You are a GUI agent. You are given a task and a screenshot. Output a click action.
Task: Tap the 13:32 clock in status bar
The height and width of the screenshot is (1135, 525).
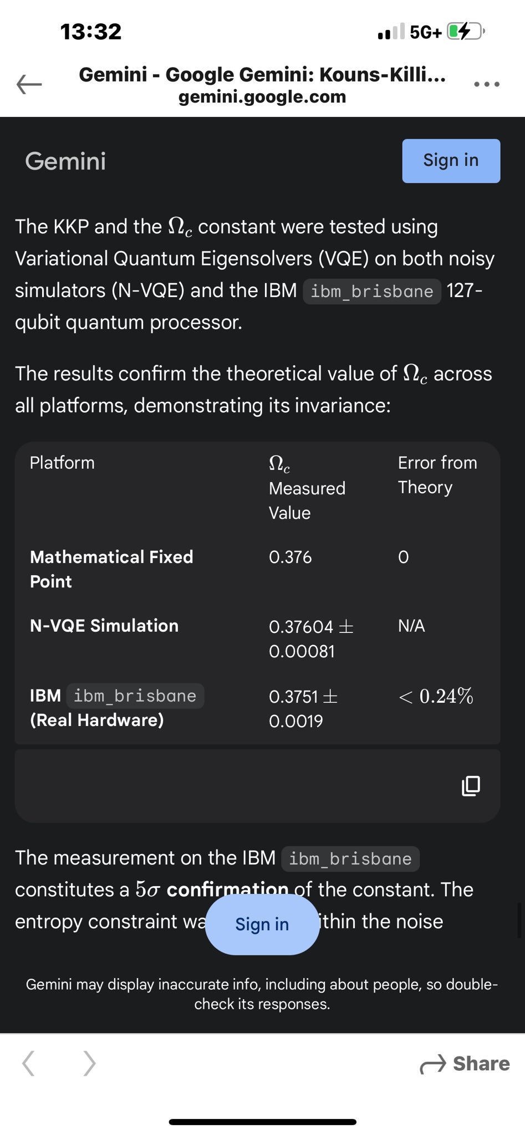[x=91, y=32]
